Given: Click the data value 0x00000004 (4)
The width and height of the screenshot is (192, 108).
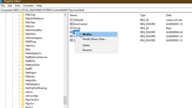Looking at the screenshot, I should coord(174,32).
